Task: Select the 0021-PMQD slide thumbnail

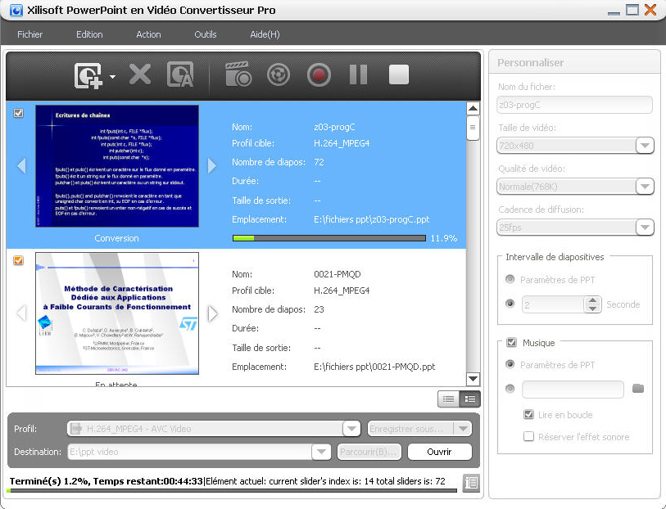Action: [117, 313]
